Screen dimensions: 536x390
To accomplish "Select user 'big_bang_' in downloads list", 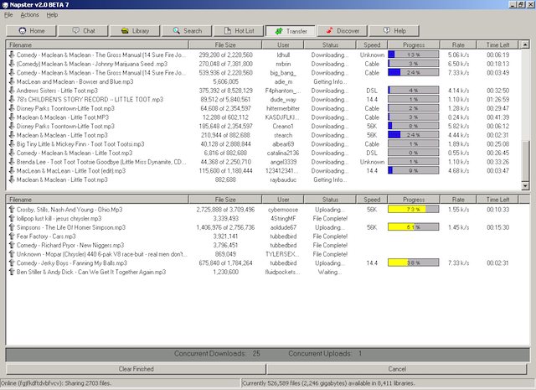I will click(283, 73).
